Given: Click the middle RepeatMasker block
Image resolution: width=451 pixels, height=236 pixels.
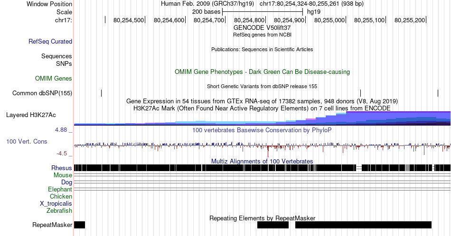Looking at the screenshot, I should 273,225.
